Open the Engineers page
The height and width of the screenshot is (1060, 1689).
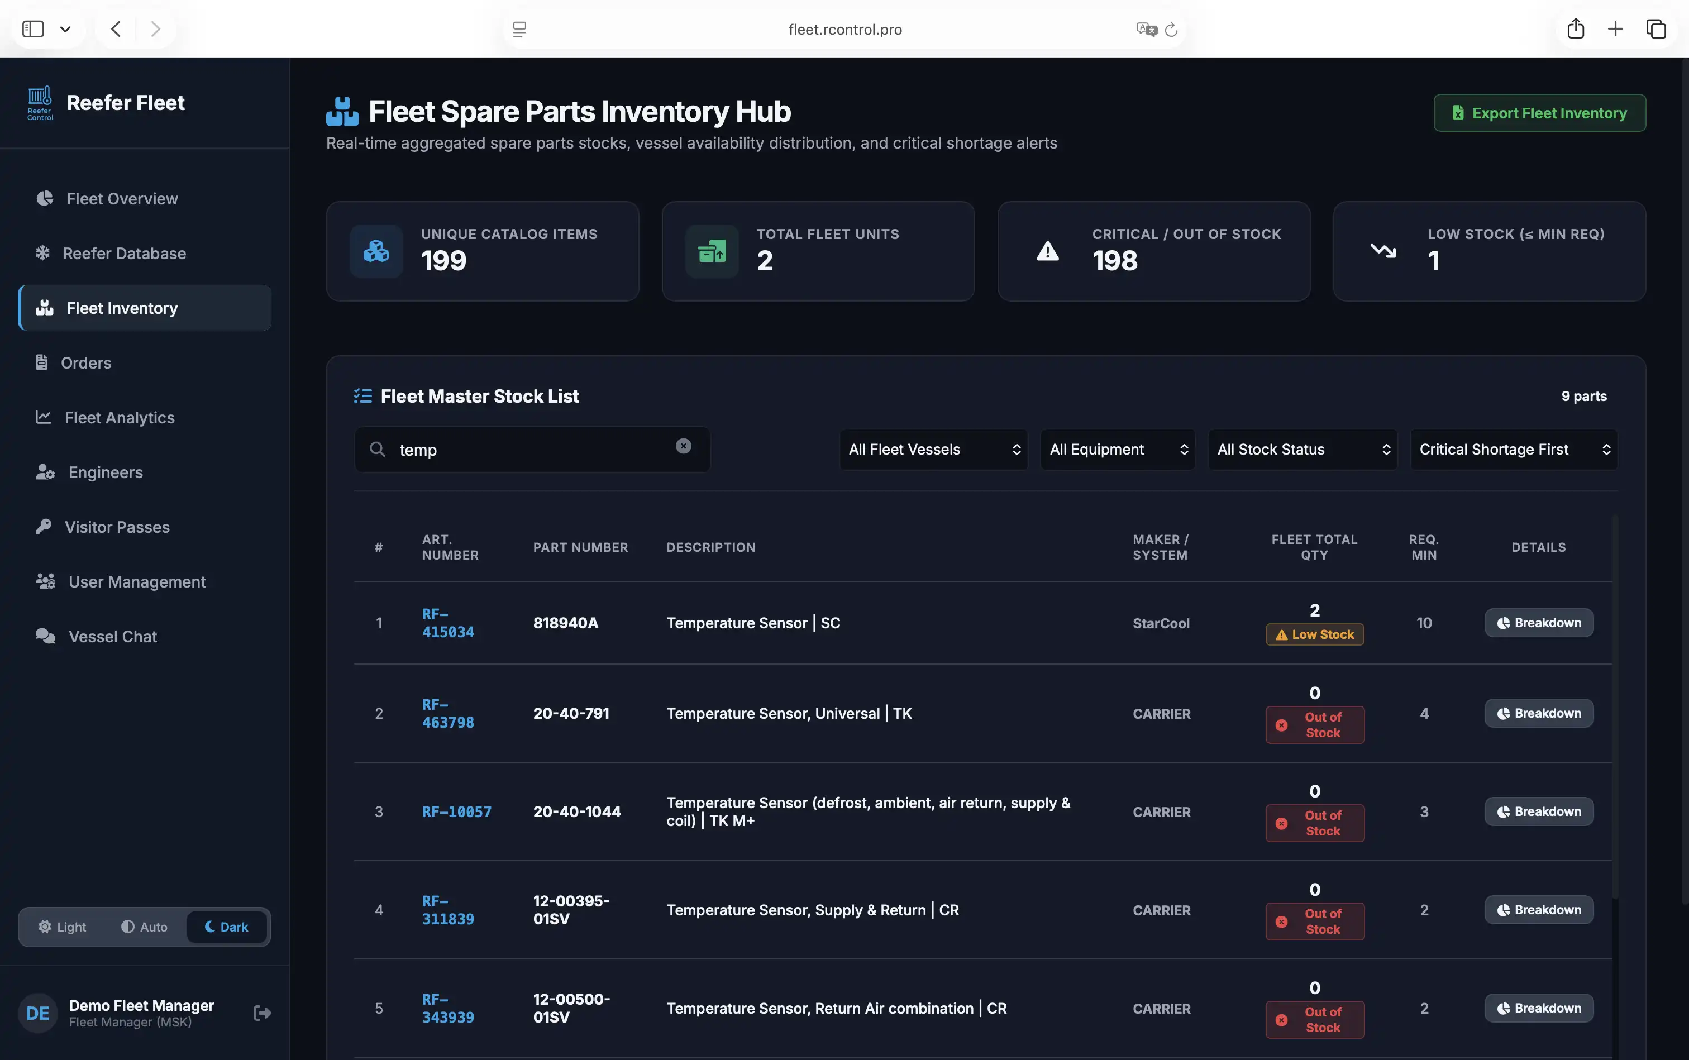pos(145,472)
